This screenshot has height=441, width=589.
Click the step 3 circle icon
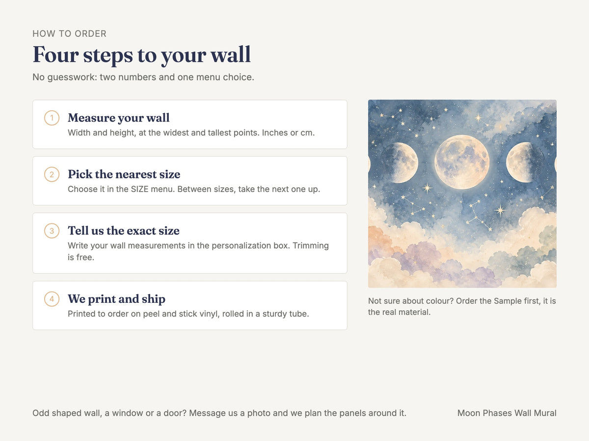(52, 230)
